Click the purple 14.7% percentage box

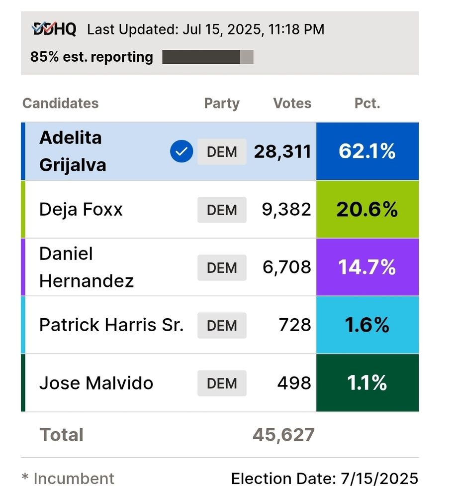tap(367, 267)
